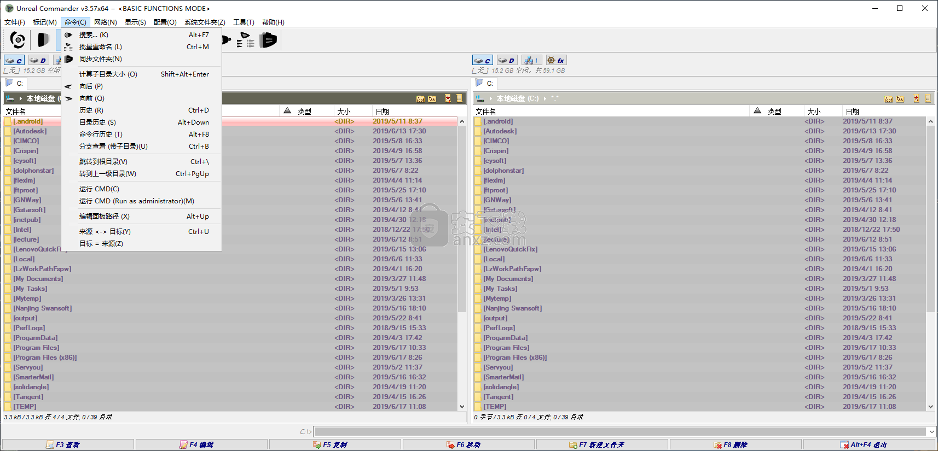This screenshot has width=938, height=451.
Task: Open the fx drive button in right panel
Action: coord(555,60)
